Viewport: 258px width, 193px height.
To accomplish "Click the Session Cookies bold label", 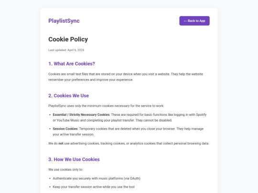I will pyautogui.click(x=65, y=129).
